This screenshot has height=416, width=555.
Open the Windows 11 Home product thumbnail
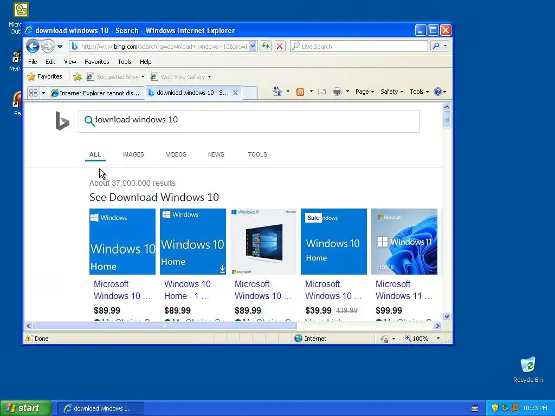pos(404,241)
